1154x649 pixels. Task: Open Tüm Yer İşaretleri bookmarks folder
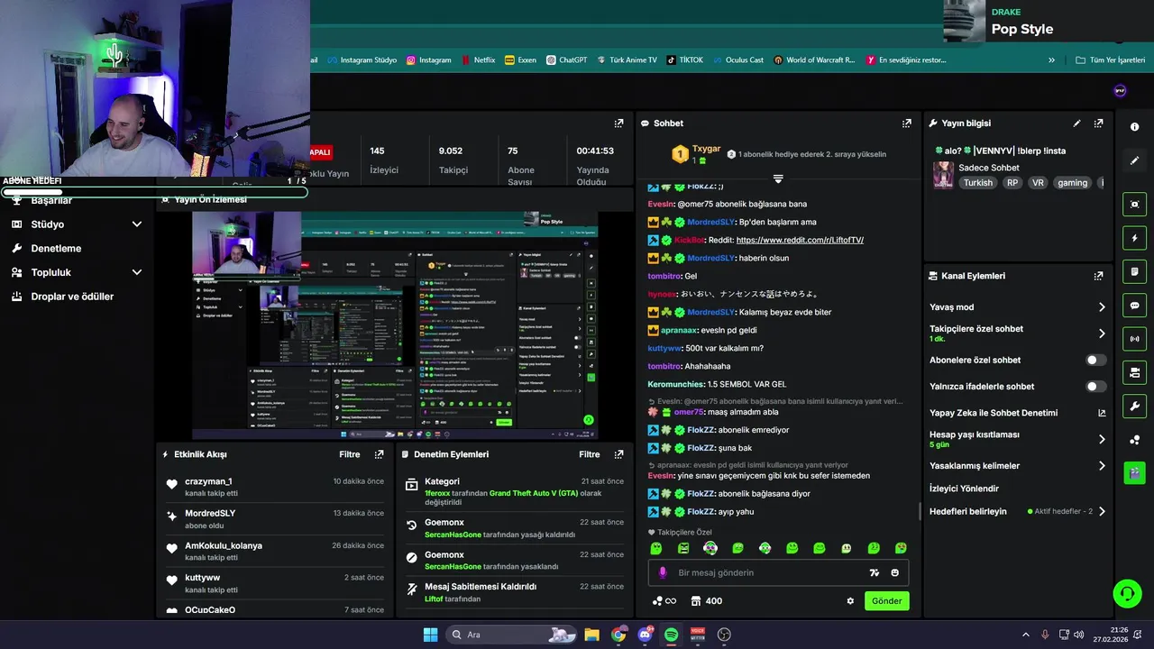pyautogui.click(x=1110, y=60)
